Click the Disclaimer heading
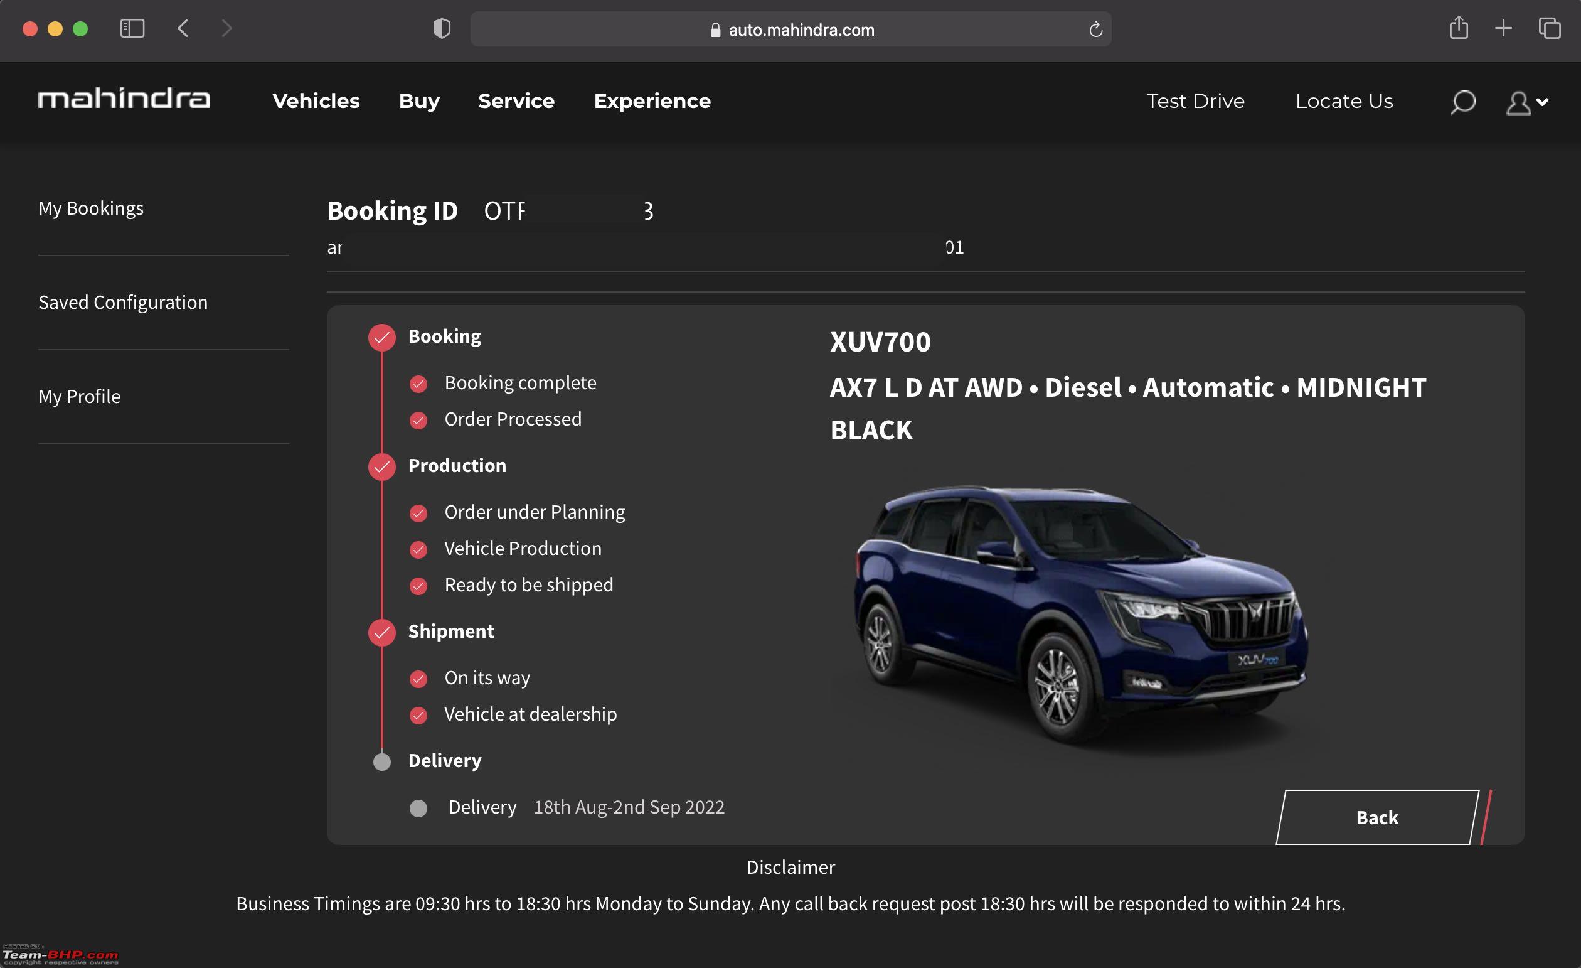Image resolution: width=1581 pixels, height=968 pixels. (x=790, y=867)
